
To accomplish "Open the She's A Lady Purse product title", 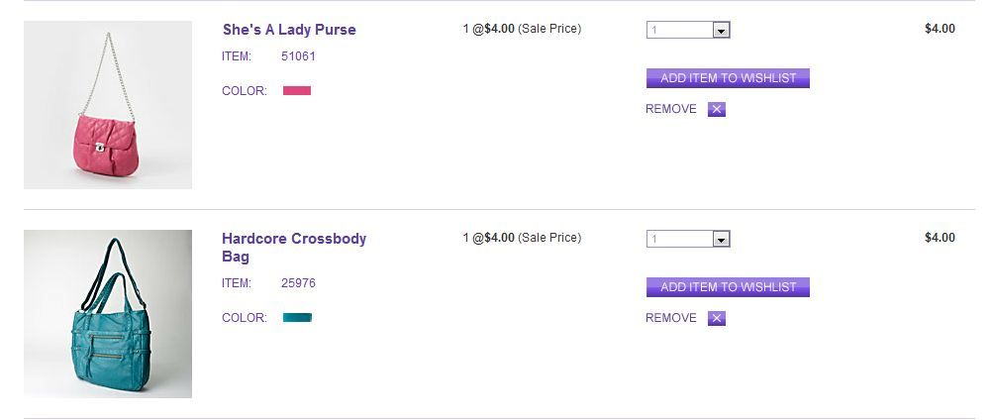I will click(289, 30).
